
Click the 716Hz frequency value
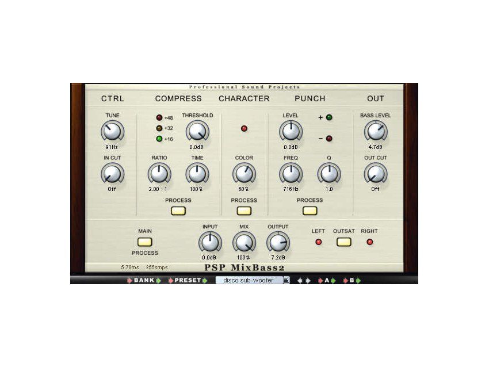(x=291, y=189)
